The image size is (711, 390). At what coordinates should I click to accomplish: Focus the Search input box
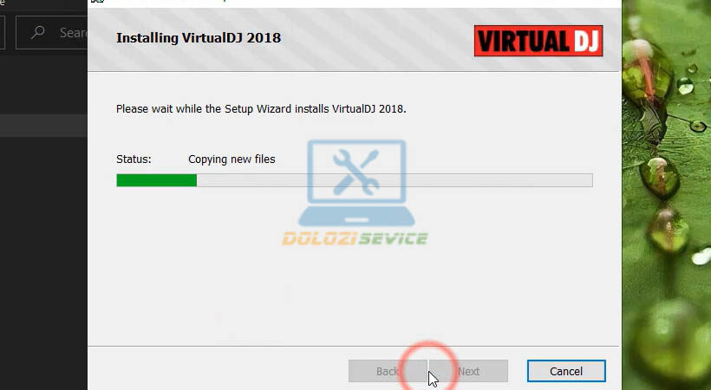(x=52, y=33)
